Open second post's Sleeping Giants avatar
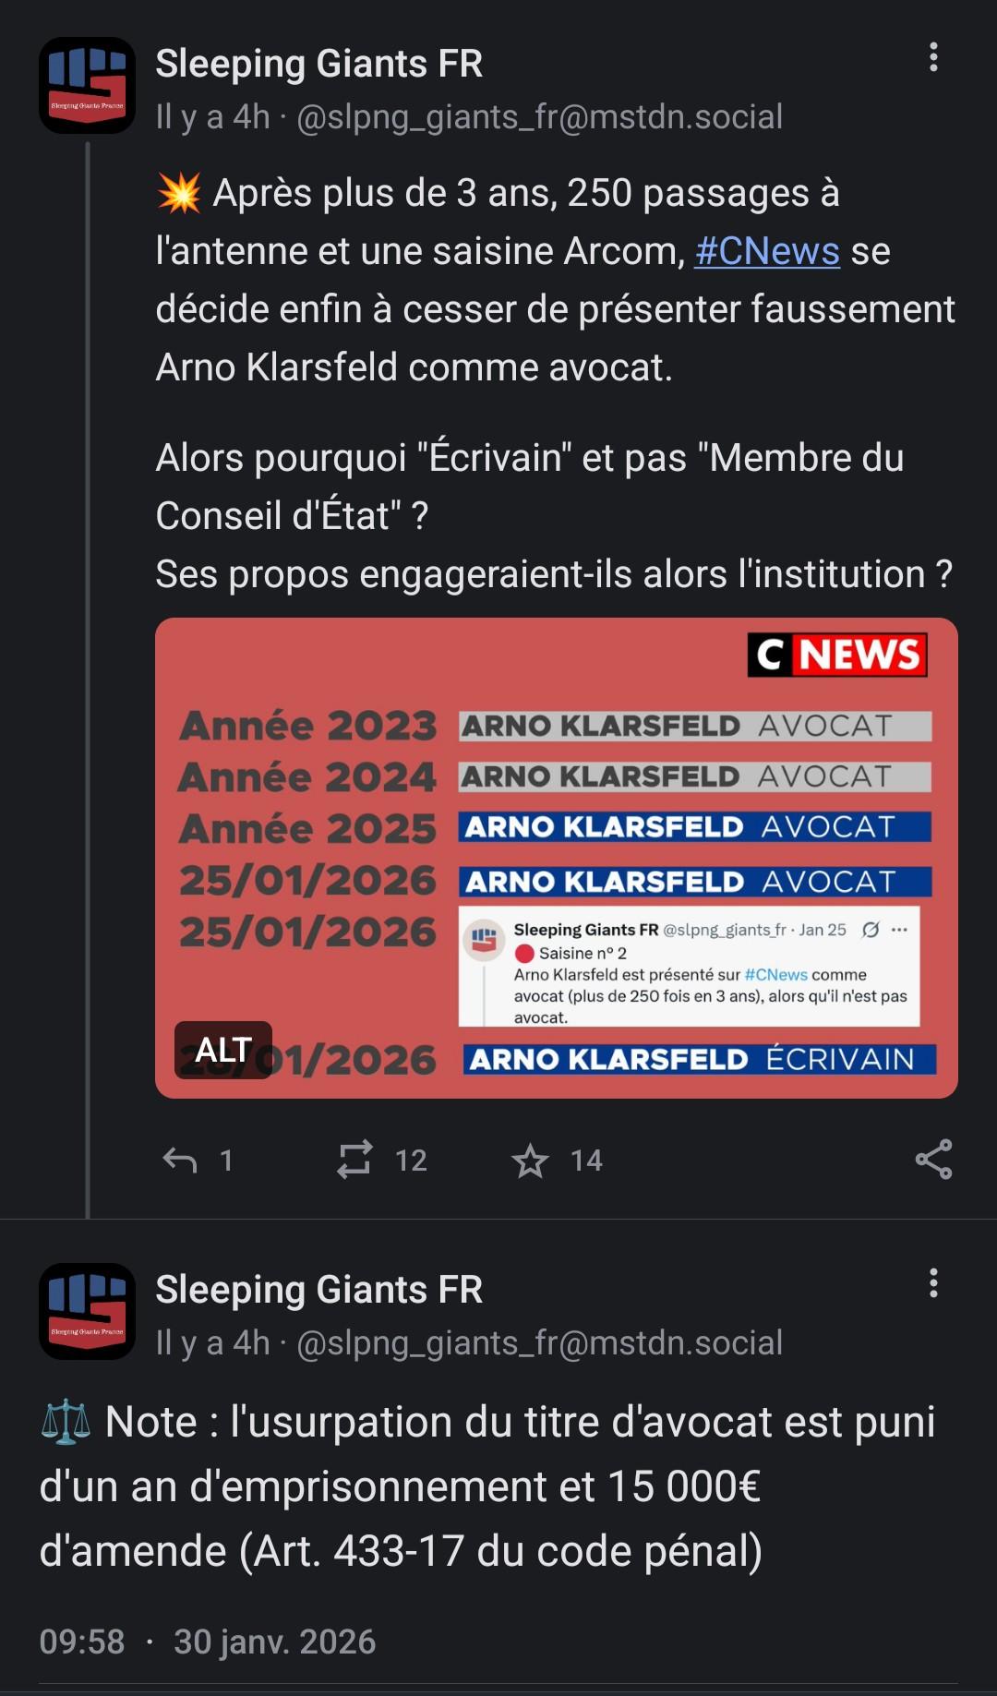The image size is (997, 1696). (87, 1311)
